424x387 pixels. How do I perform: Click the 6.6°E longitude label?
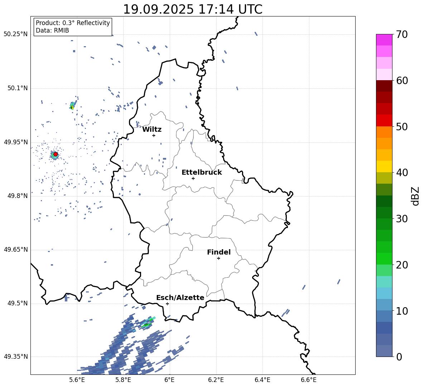309,380
